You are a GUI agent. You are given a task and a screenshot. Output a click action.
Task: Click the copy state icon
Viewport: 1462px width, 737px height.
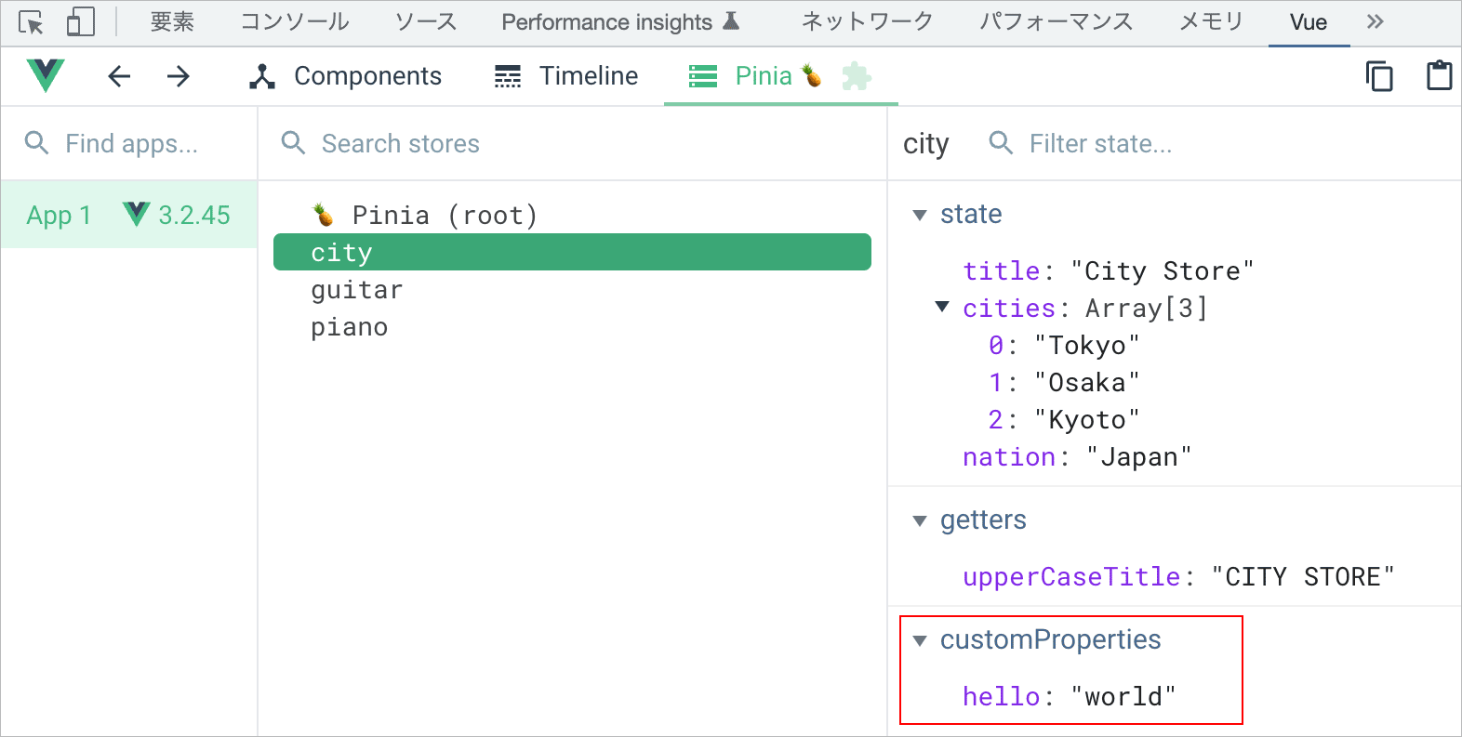(x=1379, y=76)
